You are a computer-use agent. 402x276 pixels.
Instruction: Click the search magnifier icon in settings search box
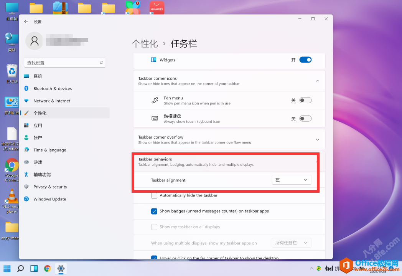pos(102,63)
